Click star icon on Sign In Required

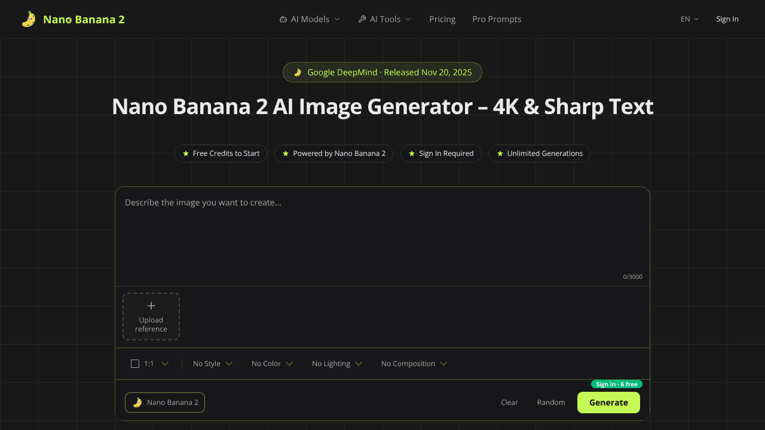point(412,153)
